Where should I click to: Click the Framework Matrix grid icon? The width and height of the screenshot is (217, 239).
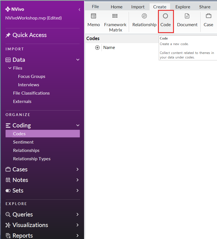click(115, 16)
